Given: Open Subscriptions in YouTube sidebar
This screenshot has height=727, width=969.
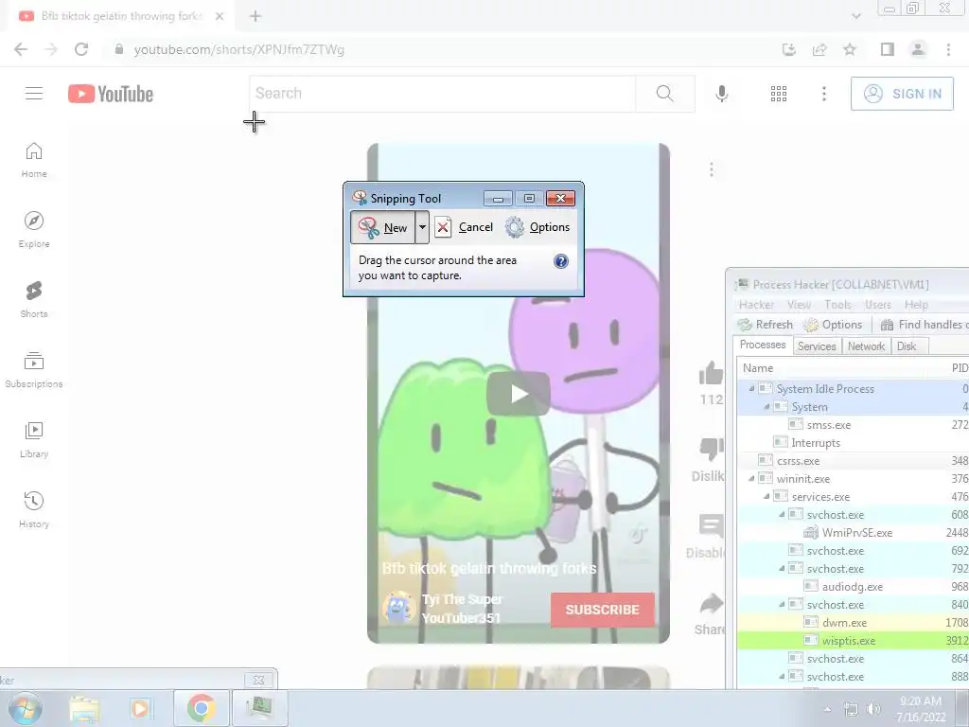Looking at the screenshot, I should [34, 370].
